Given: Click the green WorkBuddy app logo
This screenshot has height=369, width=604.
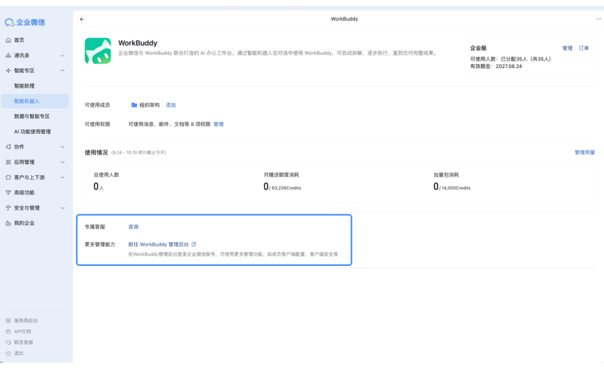Looking at the screenshot, I should point(98,51).
